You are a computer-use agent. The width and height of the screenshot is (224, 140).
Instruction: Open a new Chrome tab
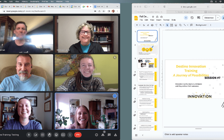107,7
